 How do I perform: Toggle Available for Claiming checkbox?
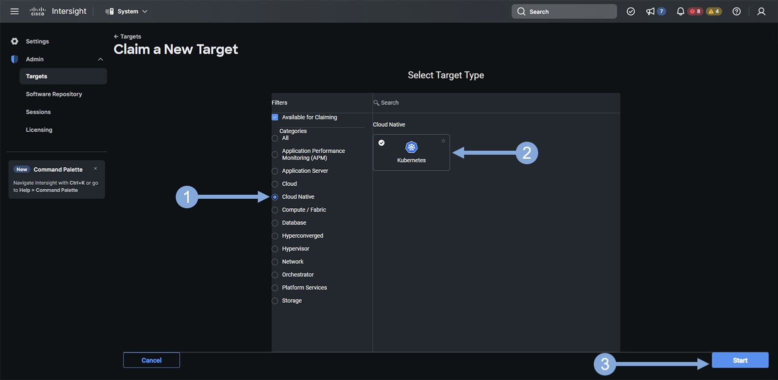[275, 117]
